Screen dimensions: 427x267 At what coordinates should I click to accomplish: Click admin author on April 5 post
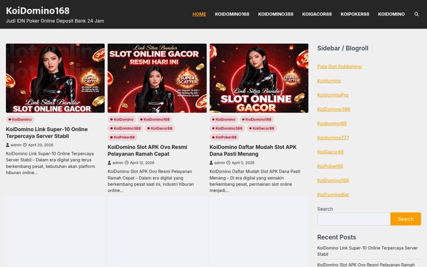click(x=219, y=163)
